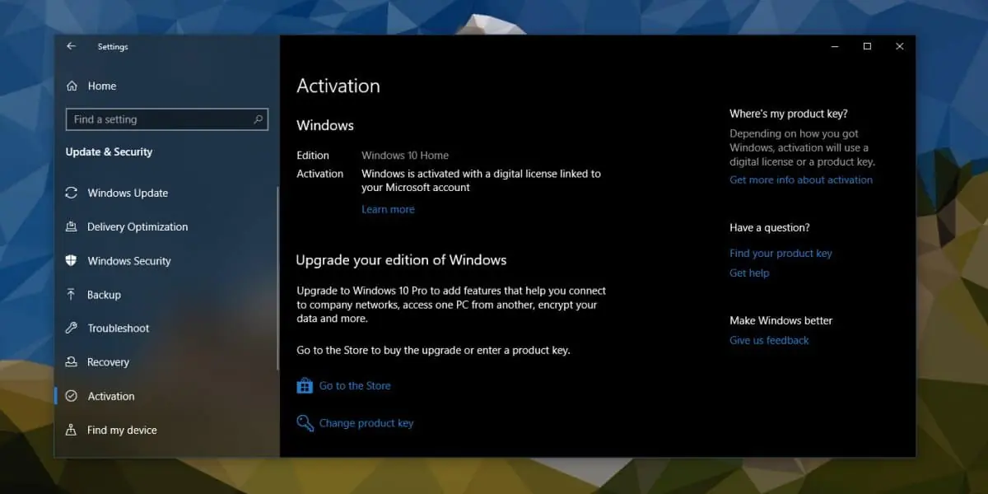Click Change product key link
Image resolution: width=988 pixels, height=494 pixels.
(x=366, y=423)
